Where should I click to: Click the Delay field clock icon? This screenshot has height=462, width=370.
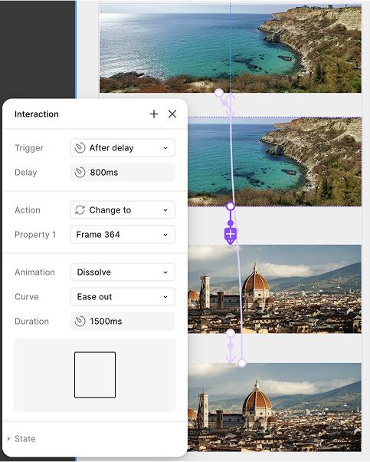pos(80,173)
